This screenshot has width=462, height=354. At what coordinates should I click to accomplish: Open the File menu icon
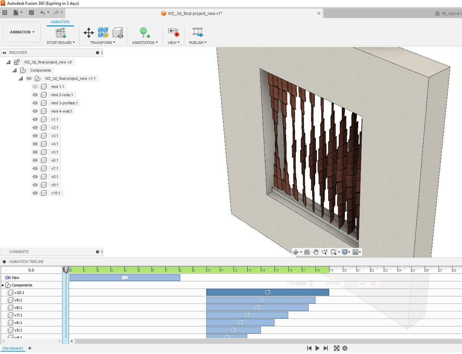(16, 13)
